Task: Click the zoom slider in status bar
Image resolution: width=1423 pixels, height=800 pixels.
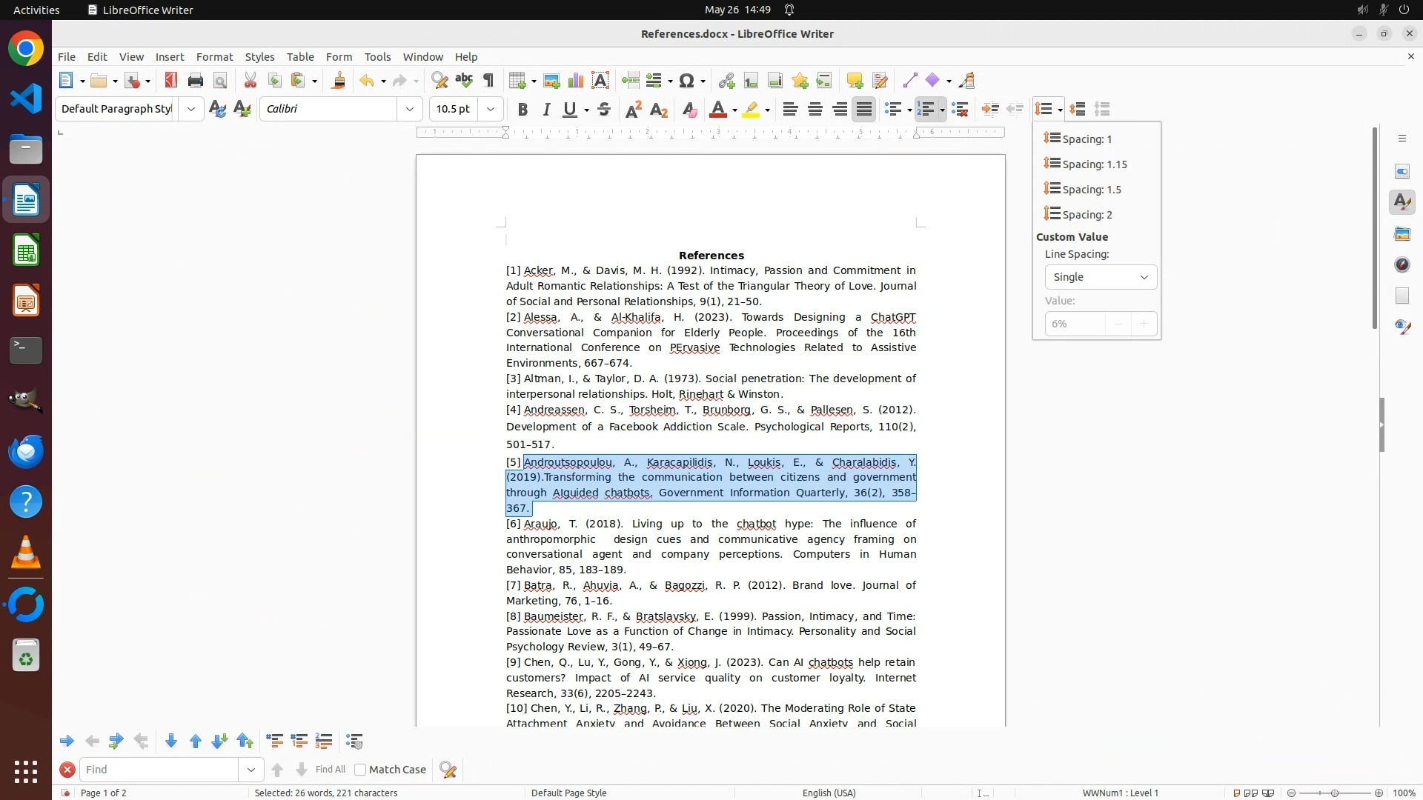Action: [x=1335, y=793]
